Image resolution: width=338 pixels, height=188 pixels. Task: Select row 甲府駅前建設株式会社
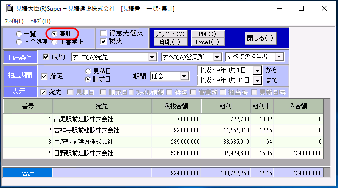click(x=164, y=142)
